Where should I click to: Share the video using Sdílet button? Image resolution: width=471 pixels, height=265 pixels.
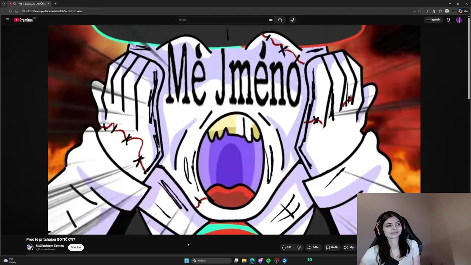coord(313,247)
